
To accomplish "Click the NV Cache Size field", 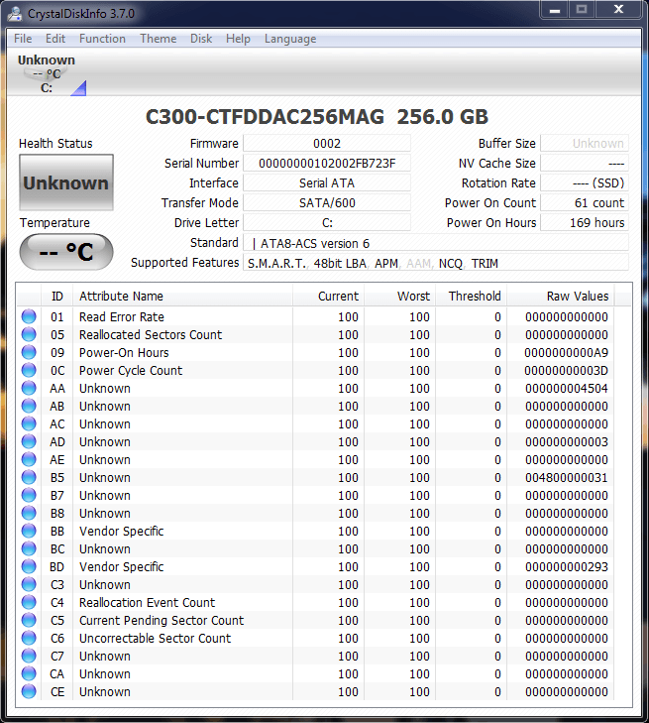I will point(585,164).
